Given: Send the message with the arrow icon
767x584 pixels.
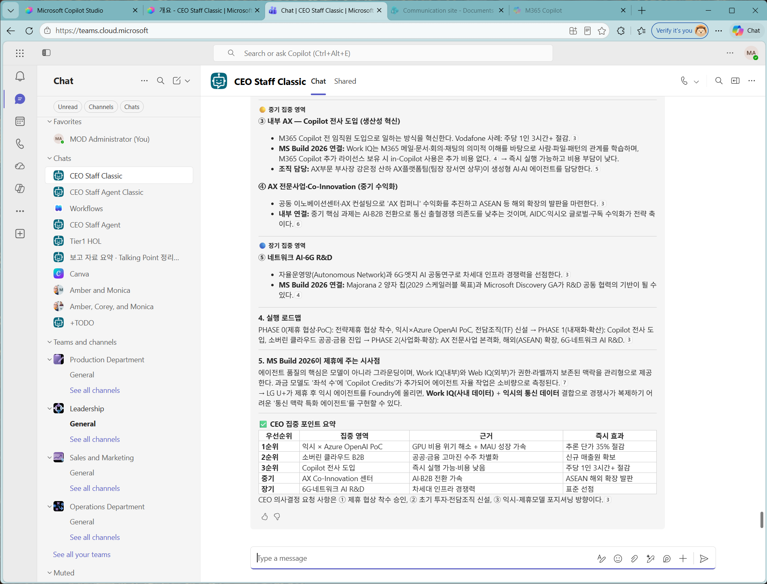Looking at the screenshot, I should point(704,559).
